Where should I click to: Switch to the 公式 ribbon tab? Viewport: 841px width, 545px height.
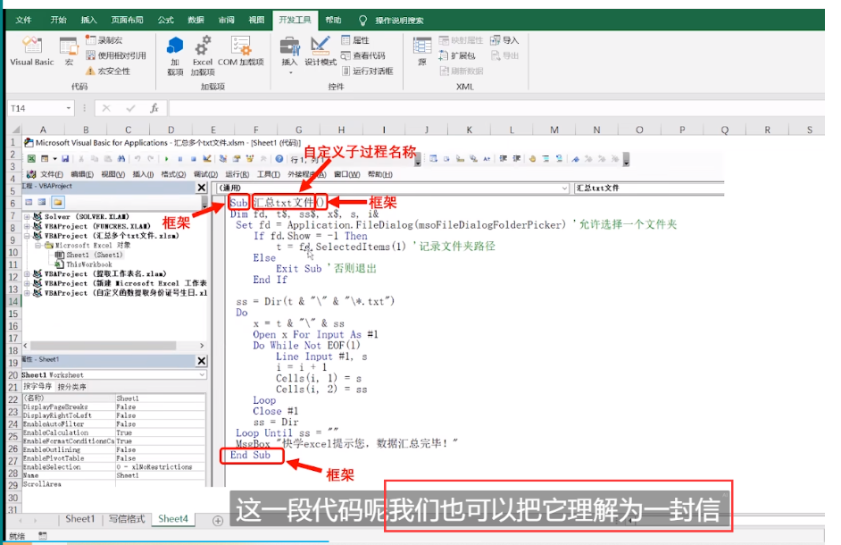(166, 21)
